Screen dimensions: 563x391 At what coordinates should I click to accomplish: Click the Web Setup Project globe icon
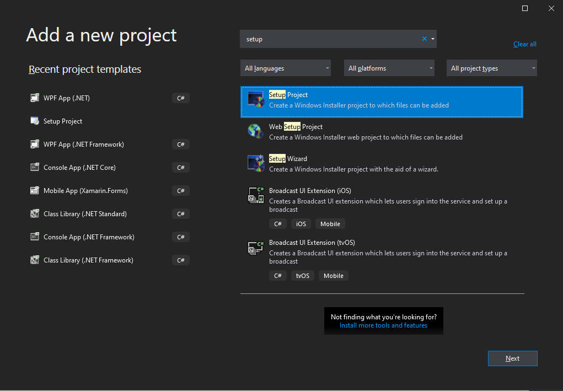point(256,131)
